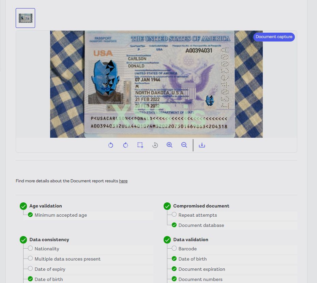Zoom in on the document image

[169, 145]
